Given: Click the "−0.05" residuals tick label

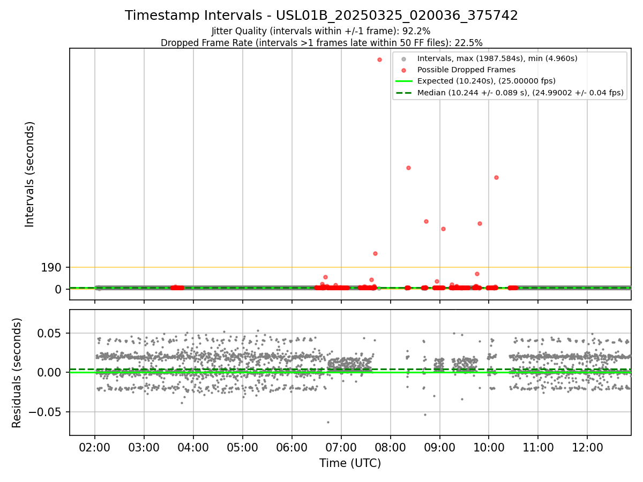Looking at the screenshot, I should [x=46, y=412].
